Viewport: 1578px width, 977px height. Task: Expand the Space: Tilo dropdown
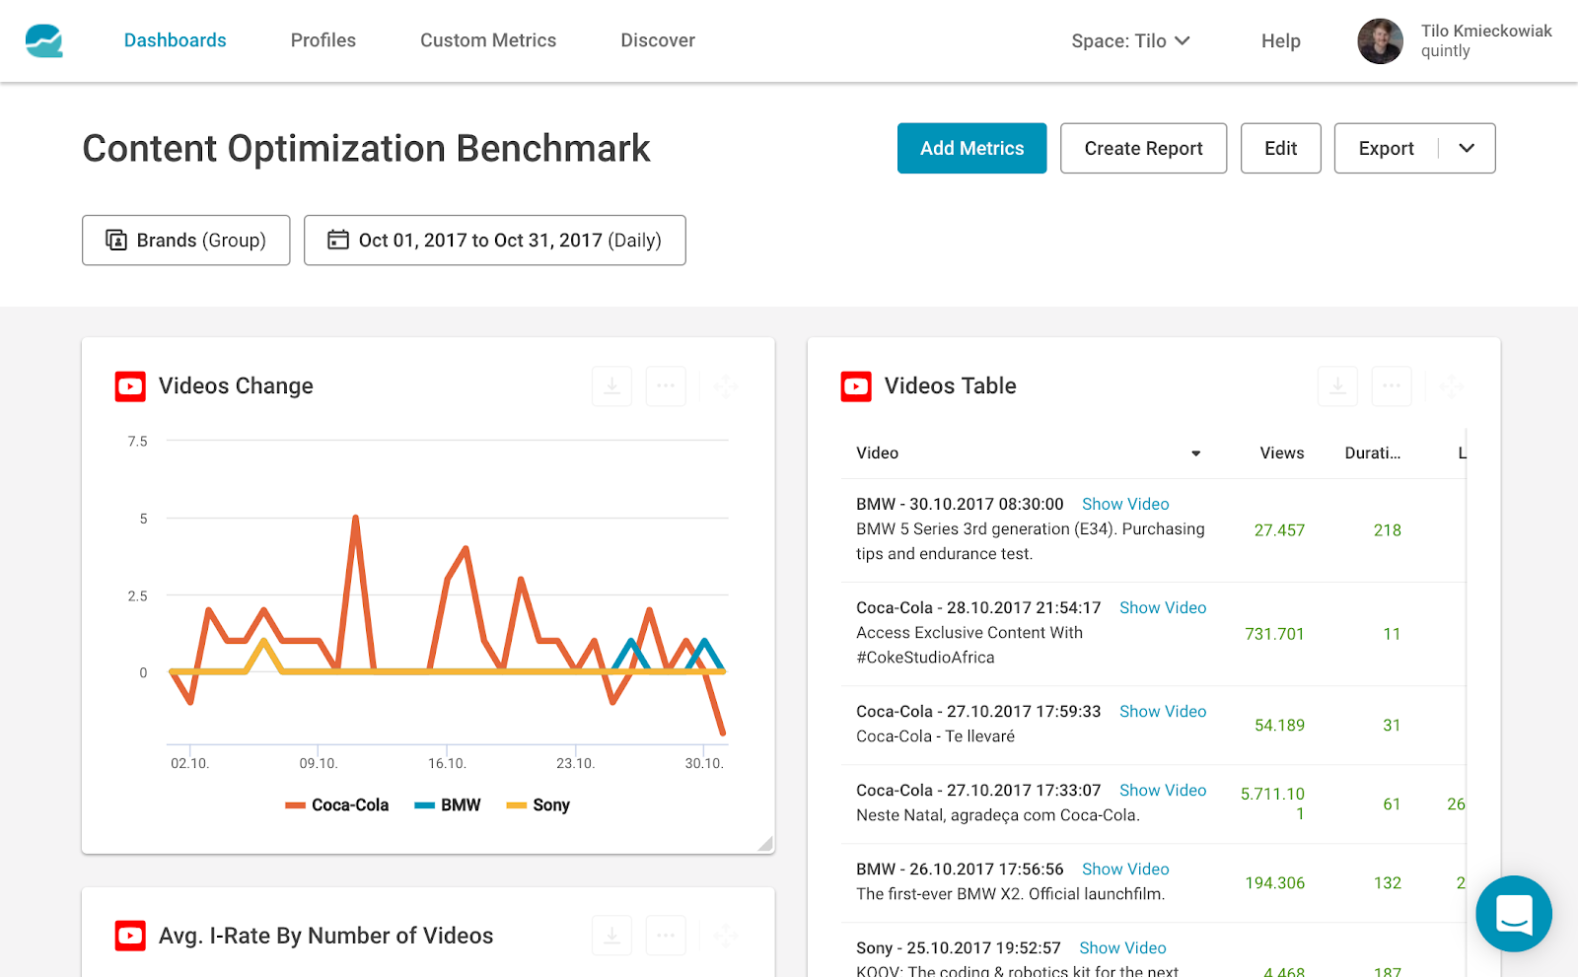click(x=1130, y=41)
